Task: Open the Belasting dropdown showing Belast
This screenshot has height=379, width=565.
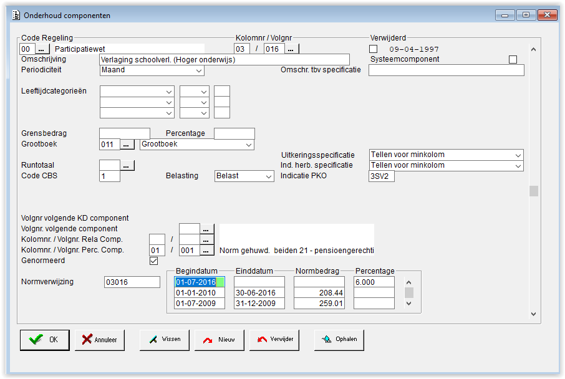Action: click(244, 176)
